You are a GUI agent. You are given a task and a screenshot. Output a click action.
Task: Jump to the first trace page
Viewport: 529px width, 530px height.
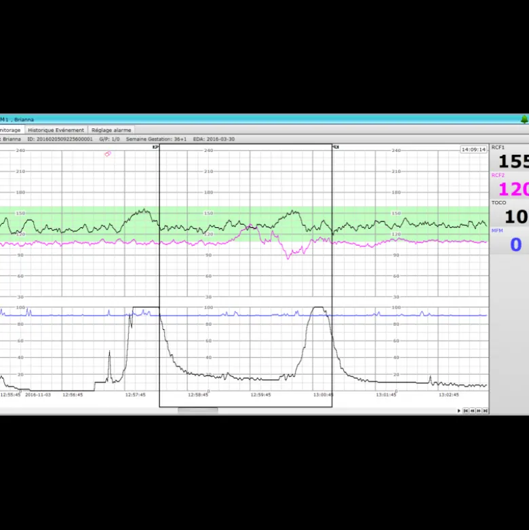(x=466, y=411)
